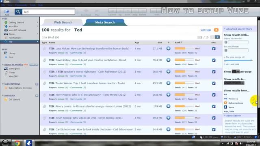Viewport: 260px width, 146px height.
Task: Close the Ted search sidebar entry
Action: (x=37, y=41)
